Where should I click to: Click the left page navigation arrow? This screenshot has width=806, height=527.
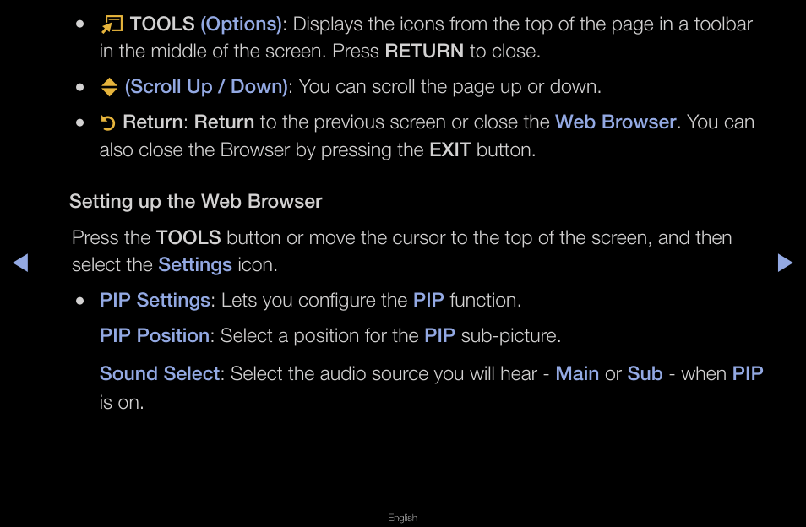pyautogui.click(x=20, y=263)
